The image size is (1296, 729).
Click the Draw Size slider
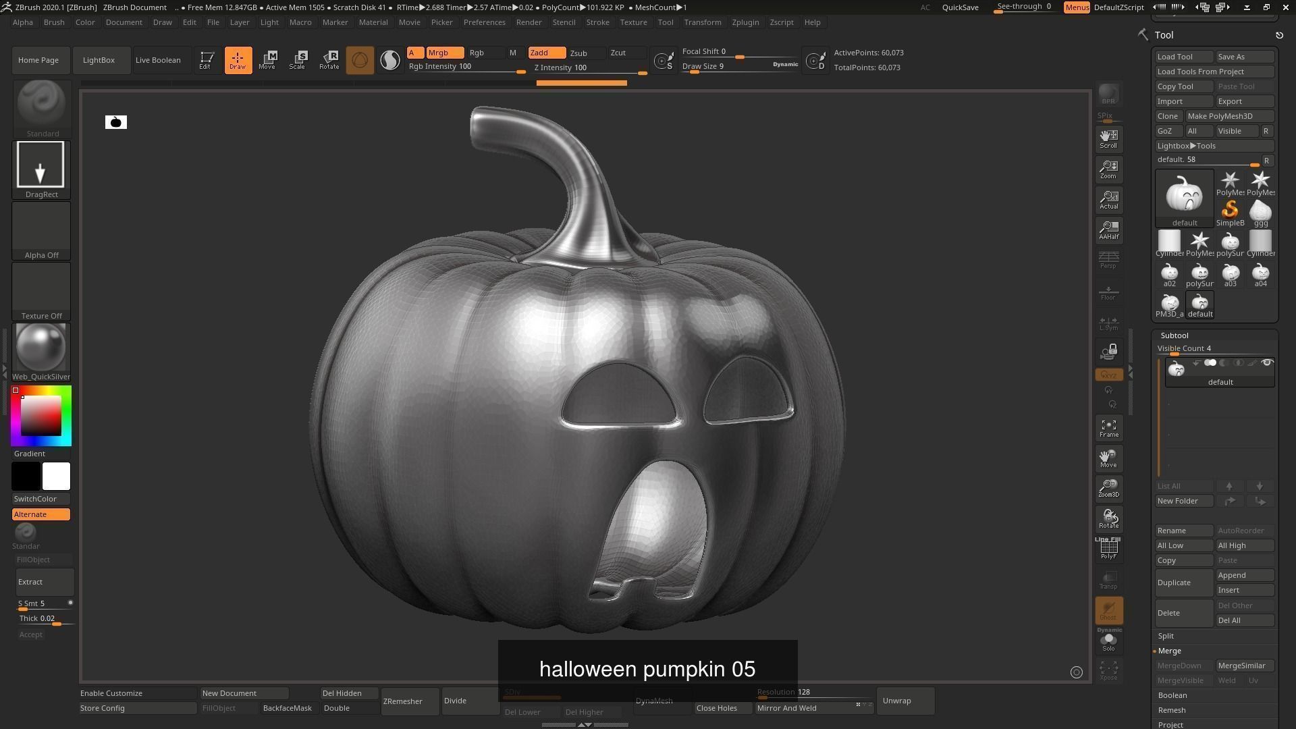pyautogui.click(x=739, y=66)
